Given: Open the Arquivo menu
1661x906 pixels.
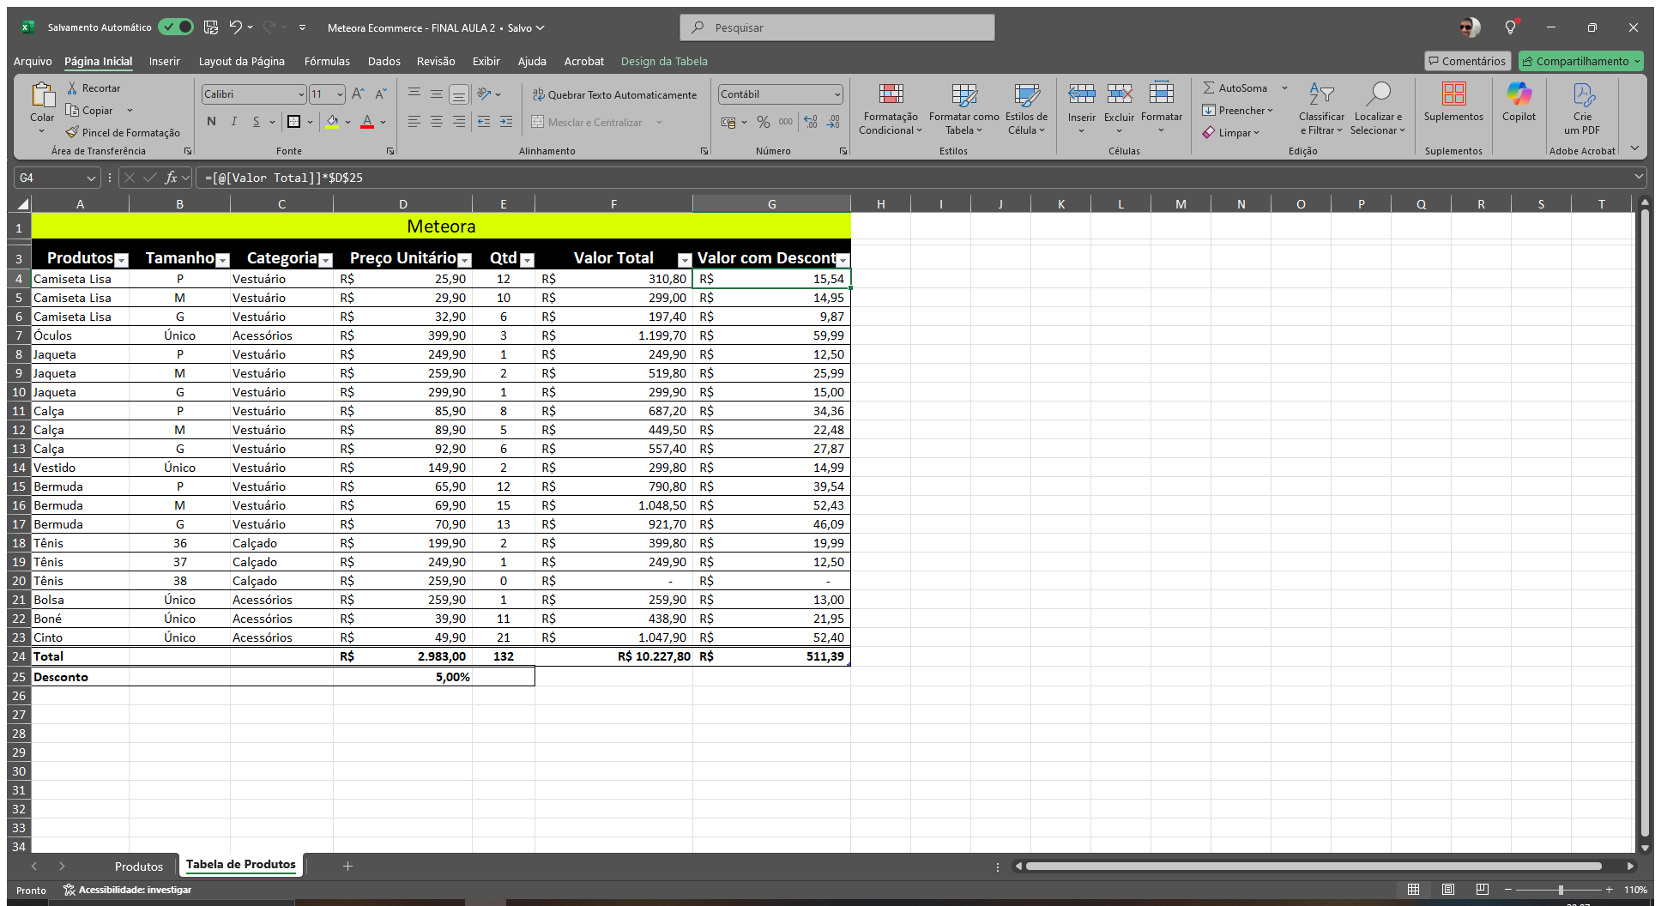Looking at the screenshot, I should 33,62.
